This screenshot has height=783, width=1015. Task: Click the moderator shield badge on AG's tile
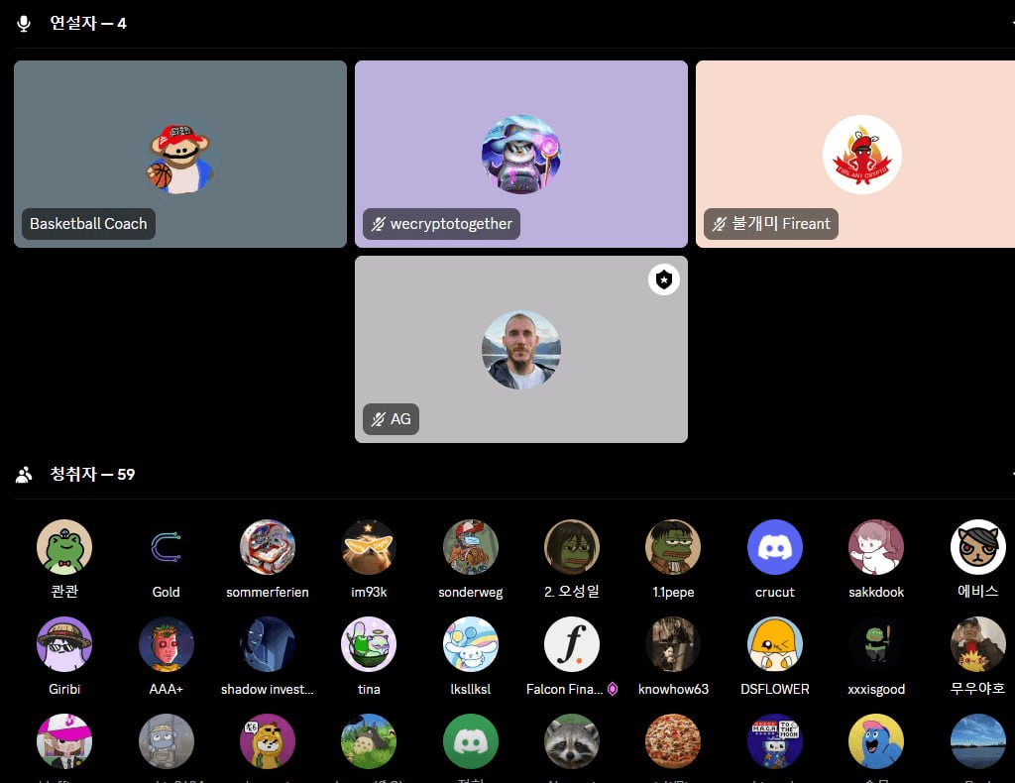(664, 280)
